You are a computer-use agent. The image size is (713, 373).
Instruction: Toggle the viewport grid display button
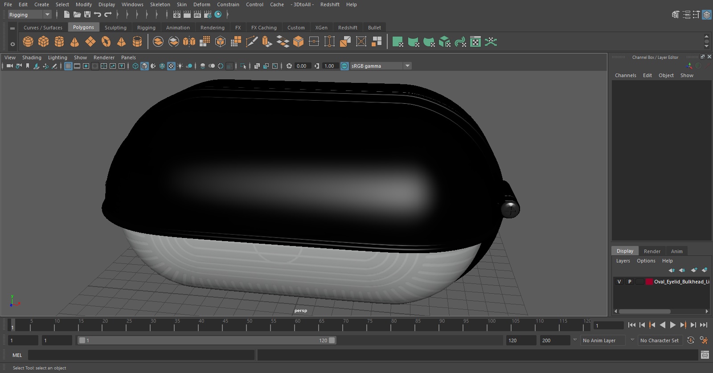(68, 66)
